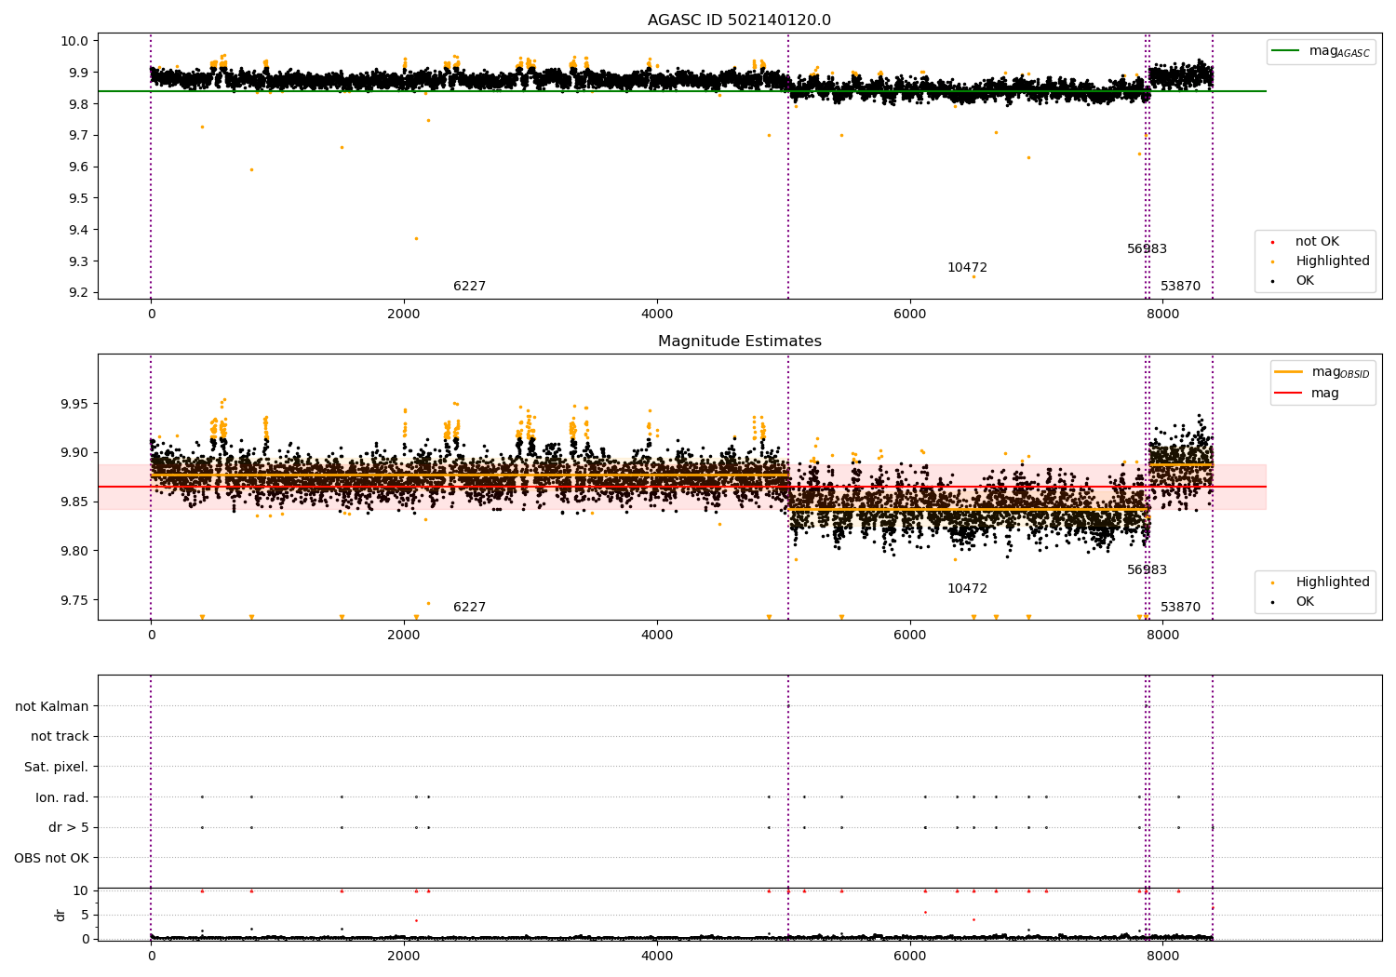
Task: Click the 'not track' axis label
Action: (x=60, y=737)
